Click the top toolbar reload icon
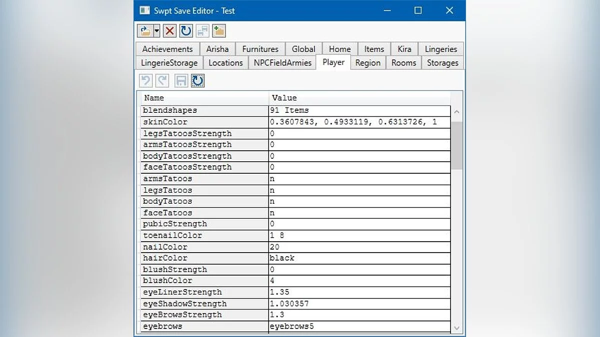Viewport: 600px width, 337px height. [x=186, y=31]
